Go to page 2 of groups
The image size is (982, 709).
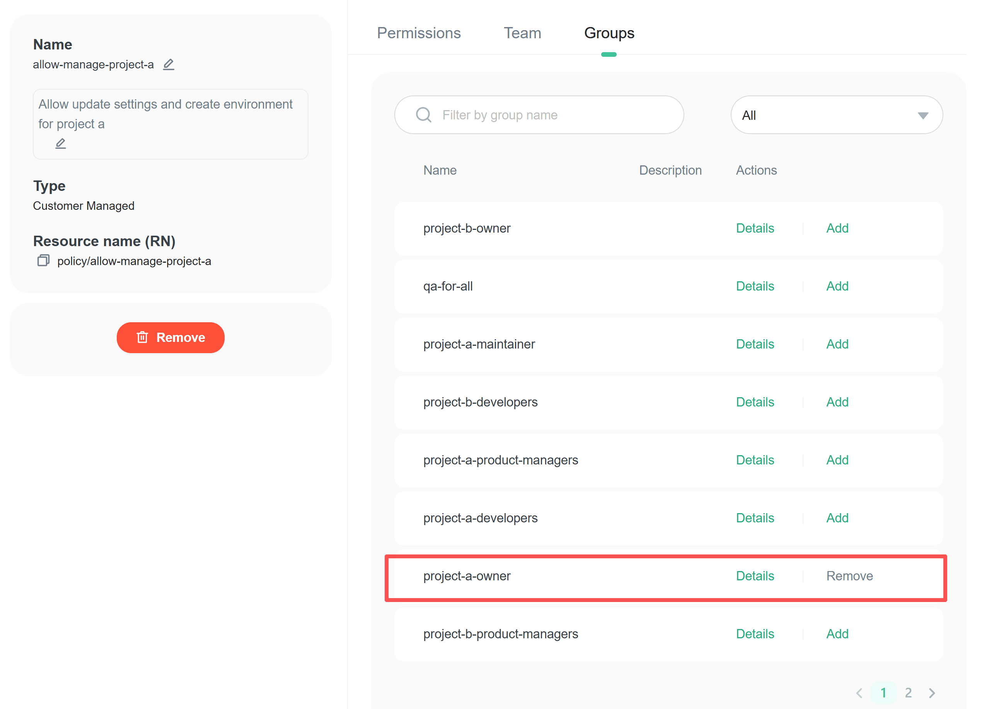point(908,693)
